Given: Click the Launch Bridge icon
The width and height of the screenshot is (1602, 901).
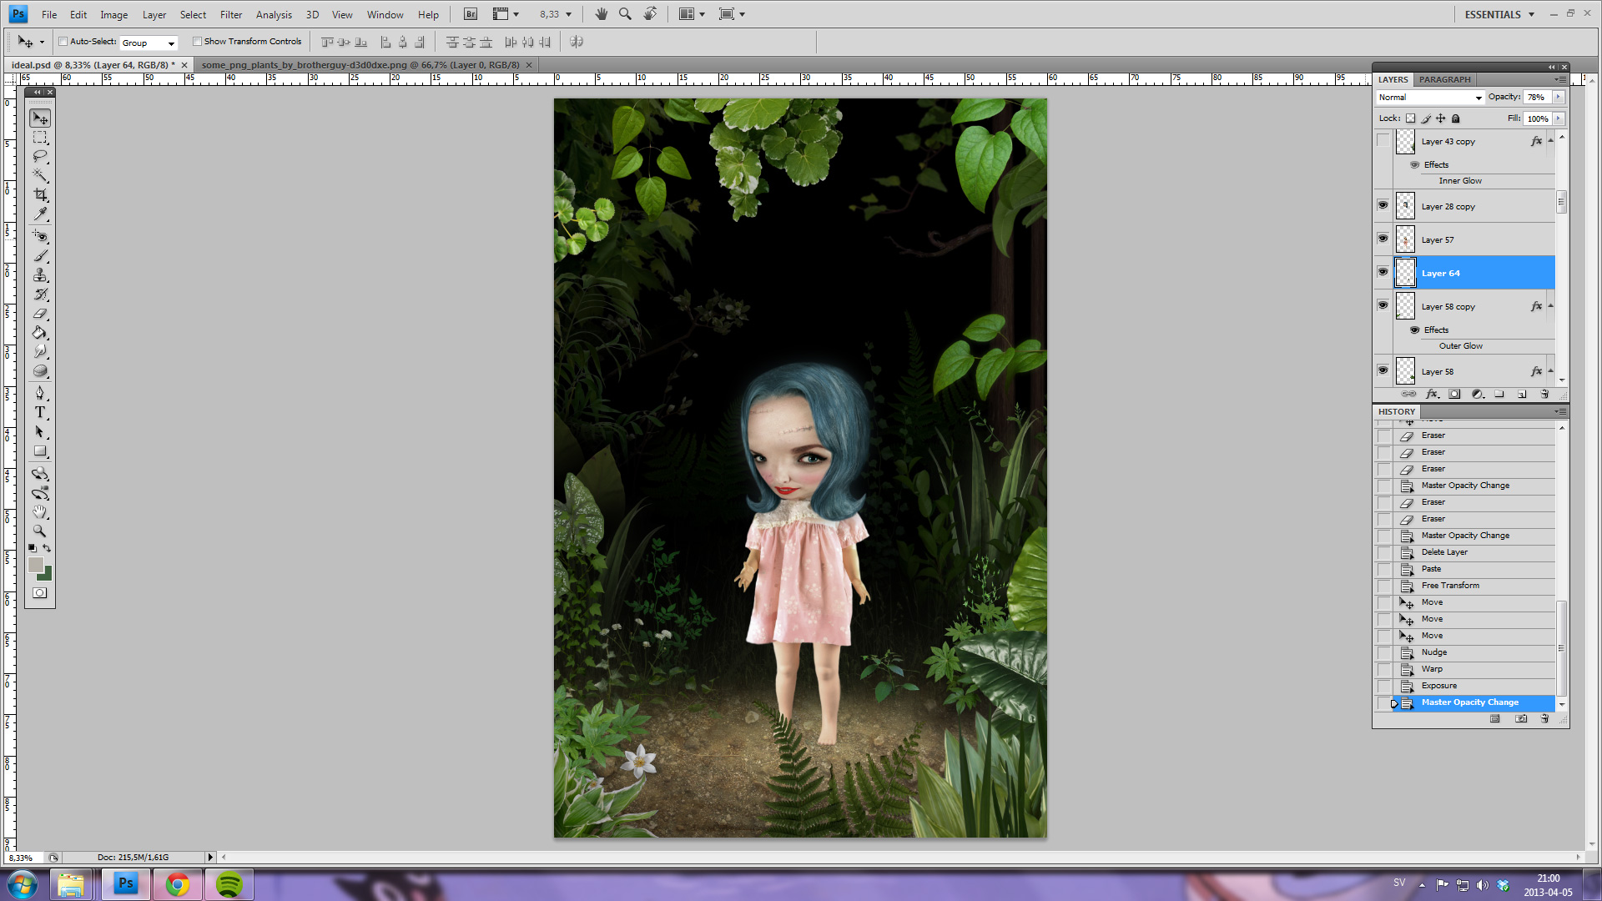Looking at the screenshot, I should (471, 14).
